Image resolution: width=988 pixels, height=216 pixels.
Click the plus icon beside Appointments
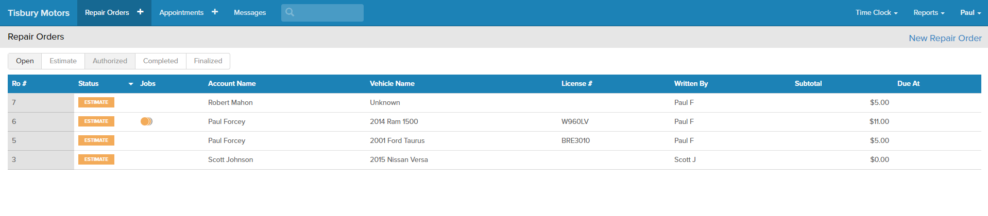(215, 12)
